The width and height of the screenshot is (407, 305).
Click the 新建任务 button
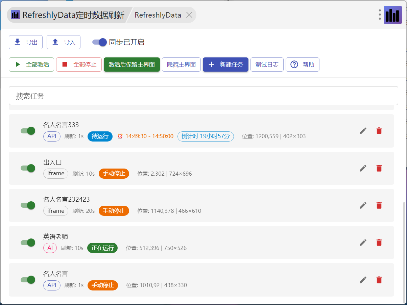click(225, 65)
